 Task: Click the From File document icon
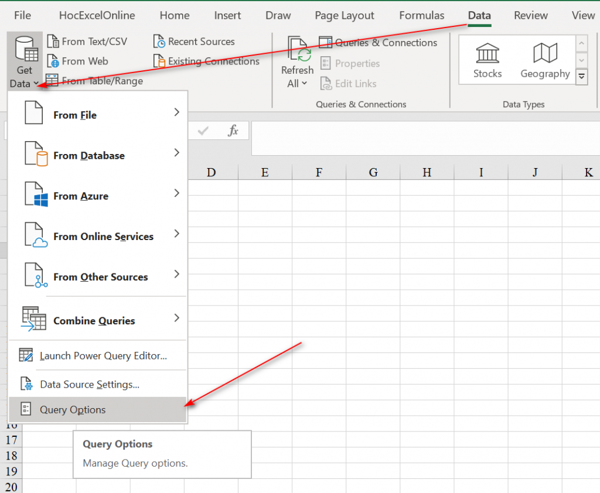point(33,112)
